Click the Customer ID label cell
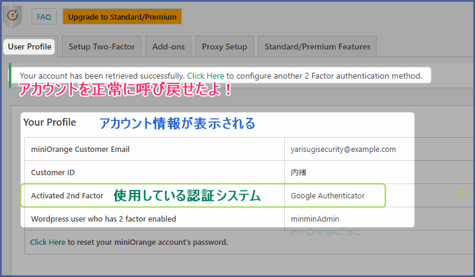The height and width of the screenshot is (277, 475). 154,172
